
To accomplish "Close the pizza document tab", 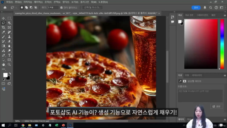I will [159, 14].
